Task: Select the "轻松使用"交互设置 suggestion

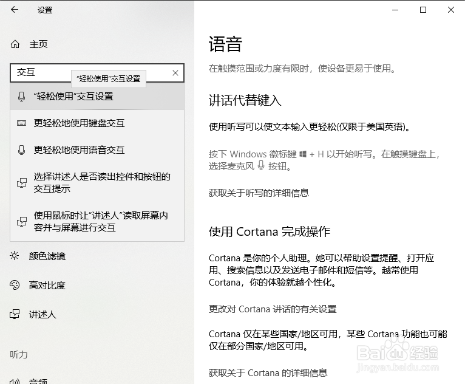Action: pyautogui.click(x=97, y=97)
